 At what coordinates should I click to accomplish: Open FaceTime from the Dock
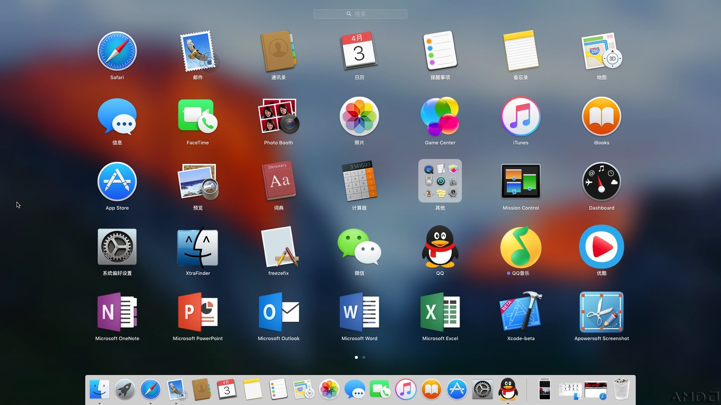[380, 389]
